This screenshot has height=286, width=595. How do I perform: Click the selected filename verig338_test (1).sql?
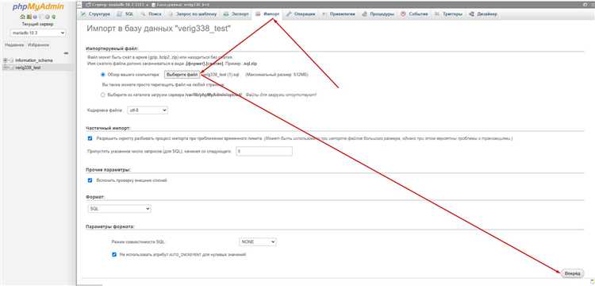click(221, 75)
